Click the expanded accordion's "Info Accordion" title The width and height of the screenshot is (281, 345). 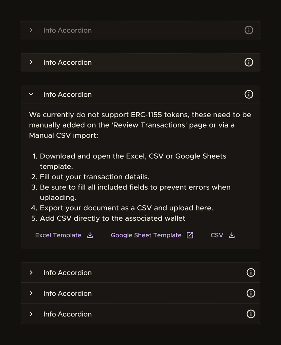pos(67,95)
